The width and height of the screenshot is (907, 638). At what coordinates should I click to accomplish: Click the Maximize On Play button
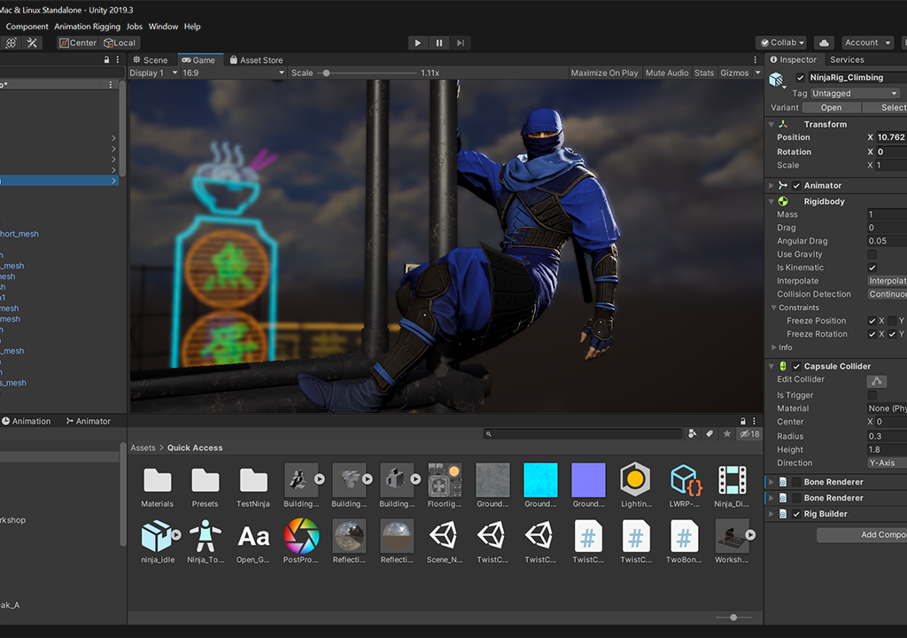click(x=604, y=73)
